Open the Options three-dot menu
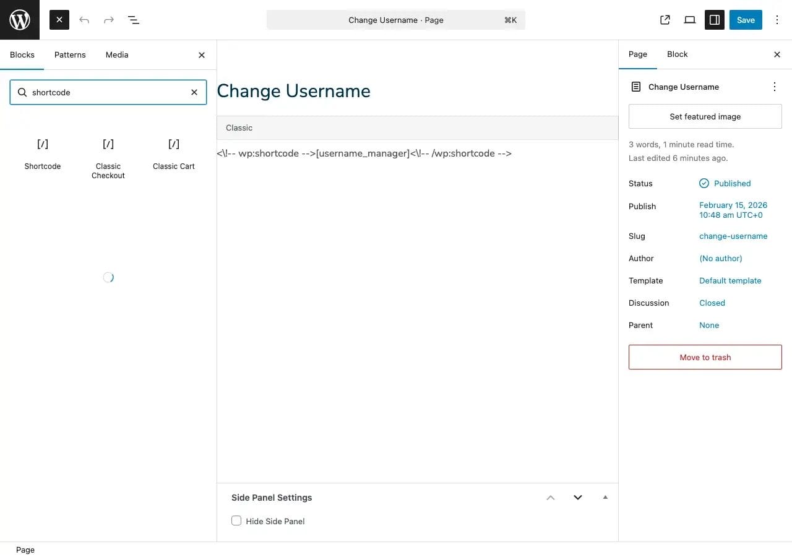The height and width of the screenshot is (557, 792). (777, 20)
